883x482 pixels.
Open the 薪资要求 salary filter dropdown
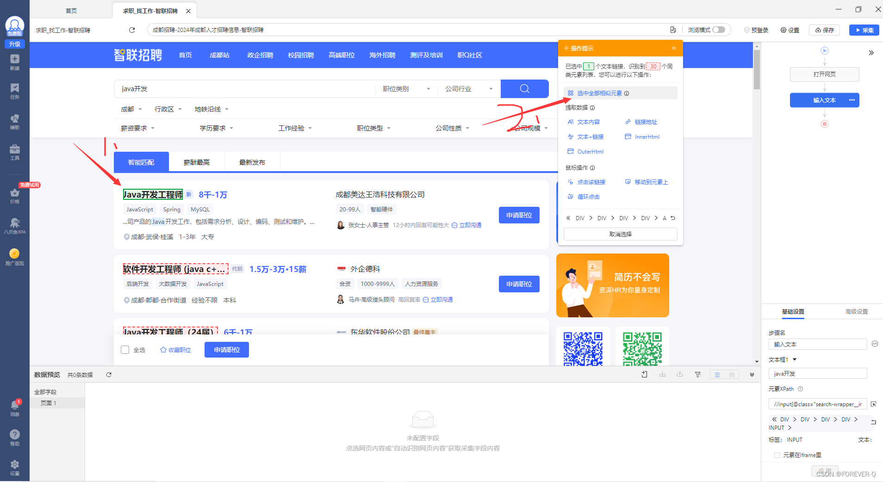tap(137, 128)
